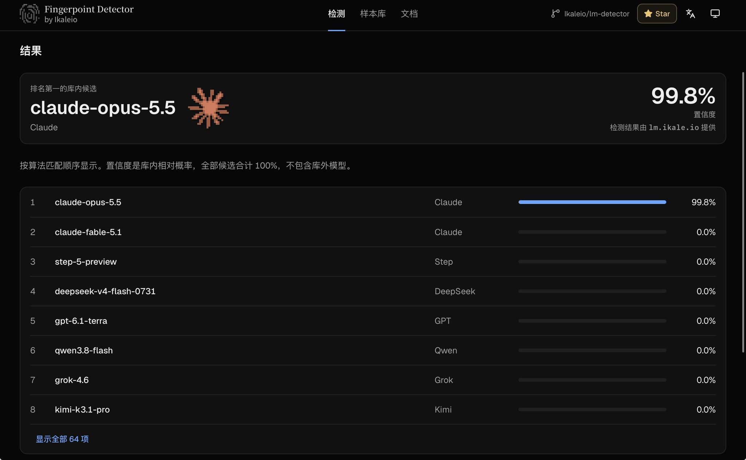Click the 0.0% value for grok-4.6
The height and width of the screenshot is (460, 746).
click(x=706, y=380)
